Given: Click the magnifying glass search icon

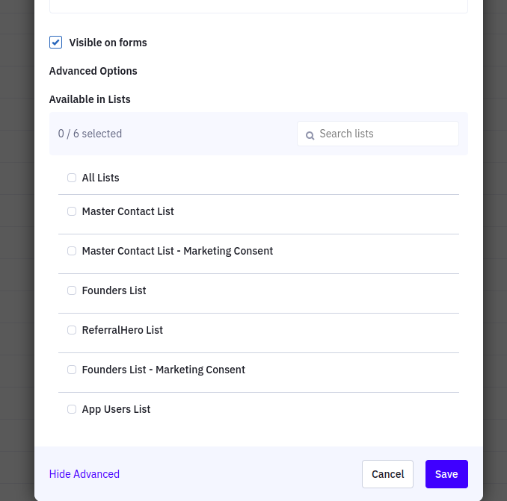Looking at the screenshot, I should coord(310,135).
